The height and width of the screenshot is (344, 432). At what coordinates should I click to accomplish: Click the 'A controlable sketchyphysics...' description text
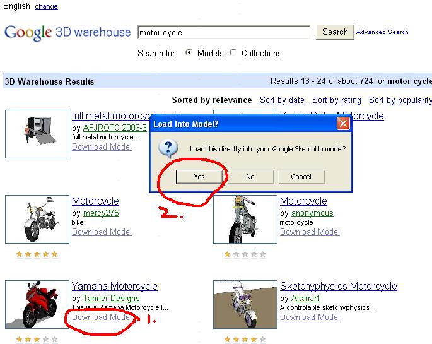point(327,307)
